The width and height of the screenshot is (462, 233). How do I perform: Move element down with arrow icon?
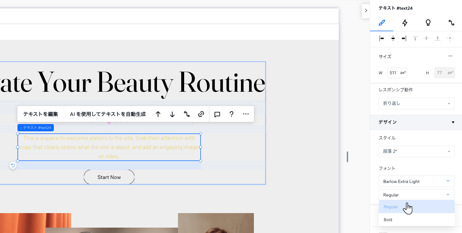coord(172,114)
